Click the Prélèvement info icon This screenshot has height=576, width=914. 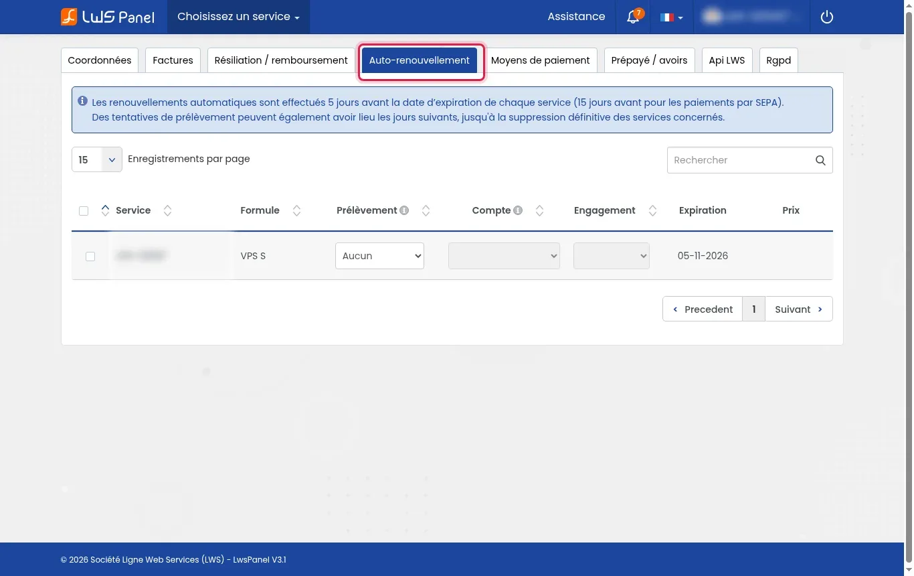pos(404,210)
